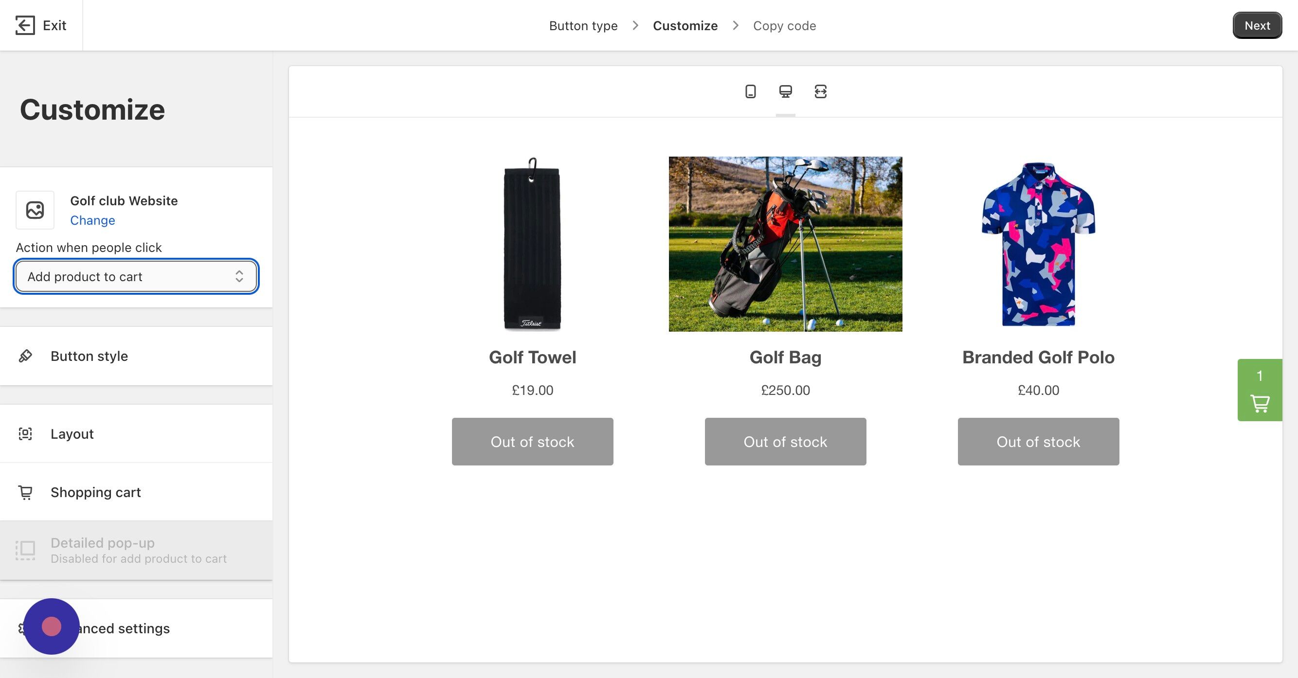Expand the Layout section
Screen dimensions: 1298x678
point(136,434)
